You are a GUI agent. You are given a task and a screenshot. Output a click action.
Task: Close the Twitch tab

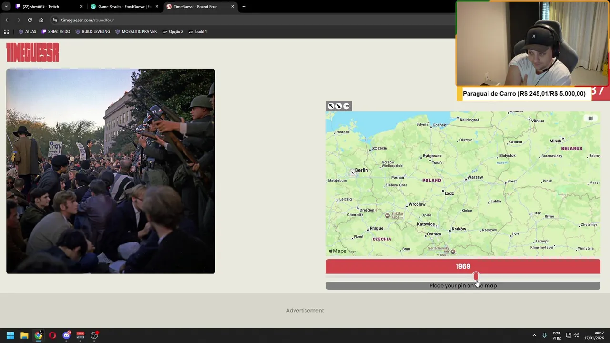pos(81,7)
